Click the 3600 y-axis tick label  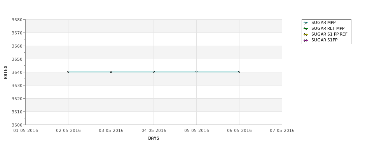[x=17, y=125]
